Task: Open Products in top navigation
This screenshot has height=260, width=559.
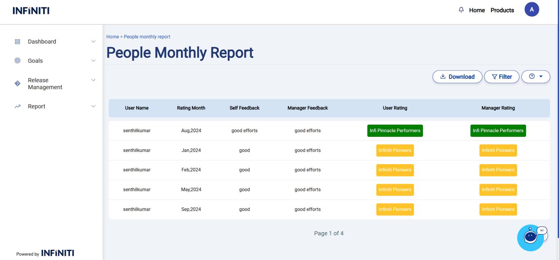Action: tap(502, 10)
